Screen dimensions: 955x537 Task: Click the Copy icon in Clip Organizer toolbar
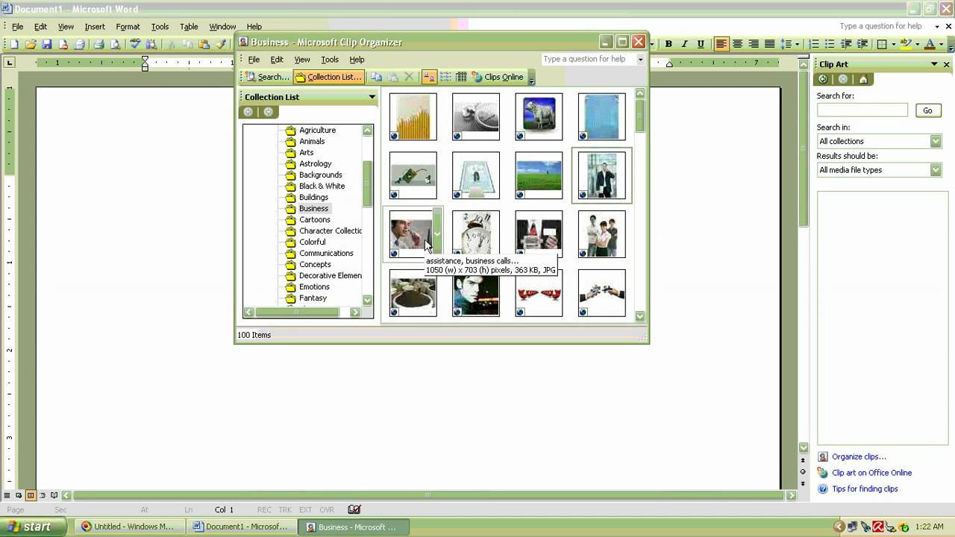point(377,77)
